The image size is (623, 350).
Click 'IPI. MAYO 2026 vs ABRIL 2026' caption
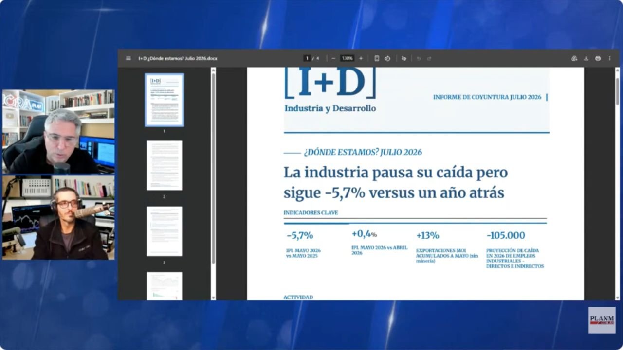click(x=379, y=250)
